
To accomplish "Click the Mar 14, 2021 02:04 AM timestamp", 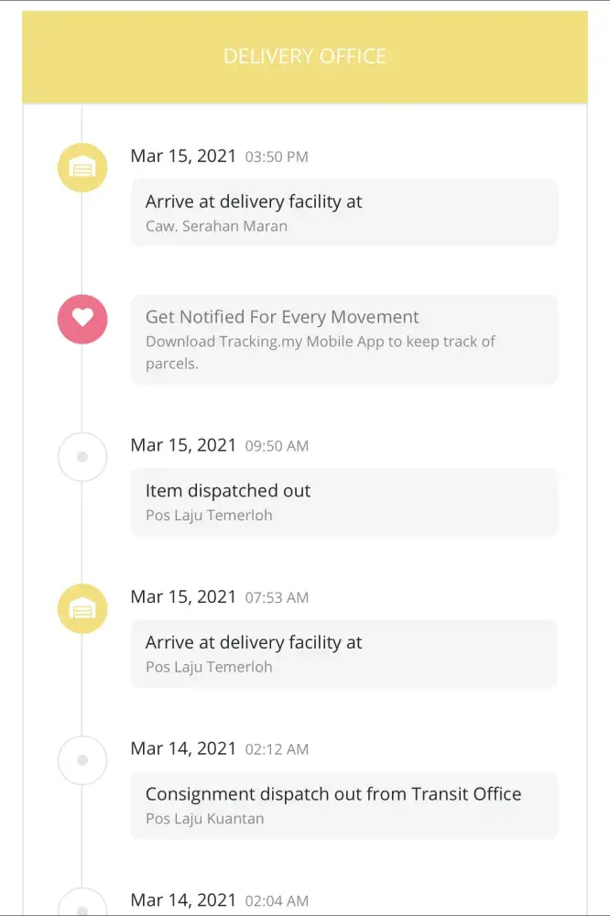I will (x=219, y=900).
